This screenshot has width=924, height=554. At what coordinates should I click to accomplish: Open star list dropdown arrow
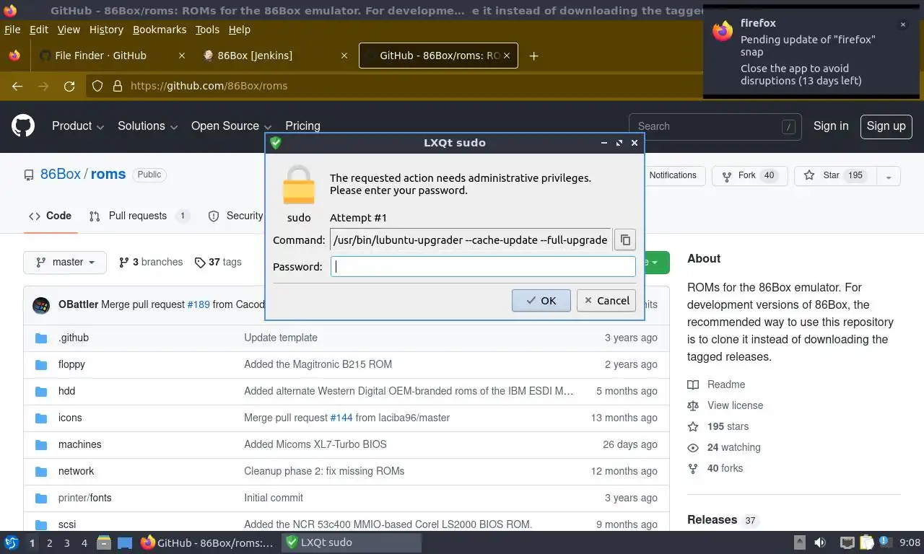point(888,176)
